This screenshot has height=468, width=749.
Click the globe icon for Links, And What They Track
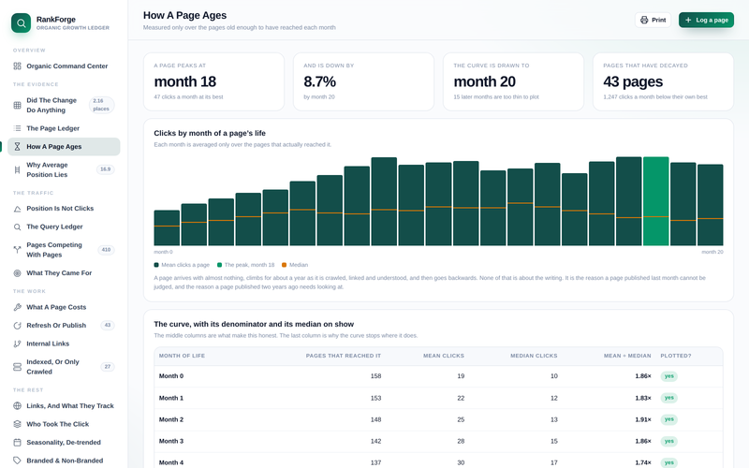[x=17, y=406]
